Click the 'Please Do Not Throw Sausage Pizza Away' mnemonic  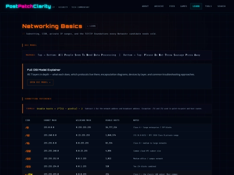coord(172,55)
